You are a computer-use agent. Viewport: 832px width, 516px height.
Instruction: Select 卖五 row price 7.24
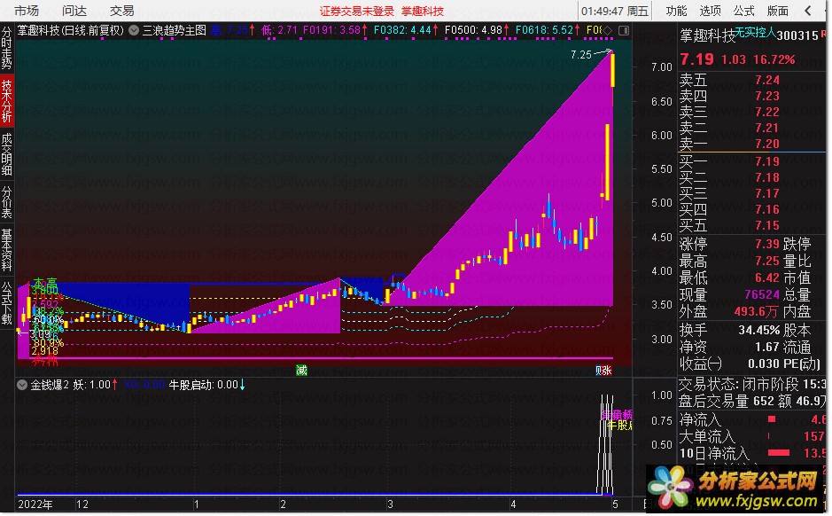click(767, 80)
